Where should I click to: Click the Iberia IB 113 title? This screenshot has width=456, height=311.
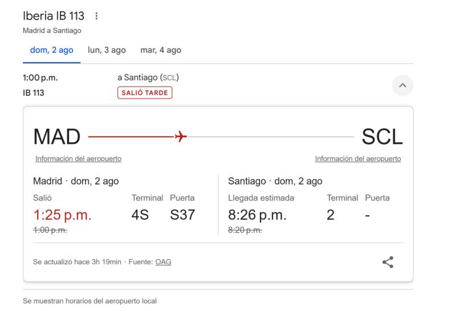click(x=54, y=16)
